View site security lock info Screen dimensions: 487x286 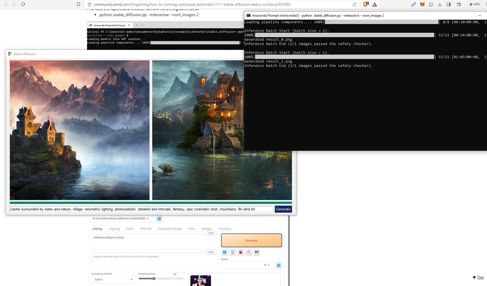[89, 4]
